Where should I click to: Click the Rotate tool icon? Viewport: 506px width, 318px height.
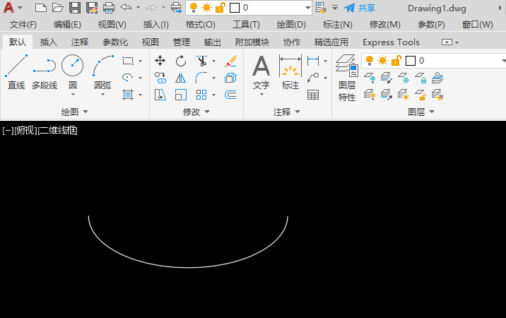point(181,61)
